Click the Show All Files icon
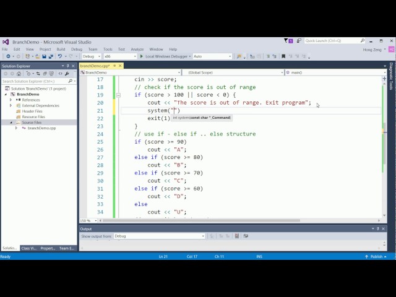Screen dimensions: 396x297 (x=51, y=74)
